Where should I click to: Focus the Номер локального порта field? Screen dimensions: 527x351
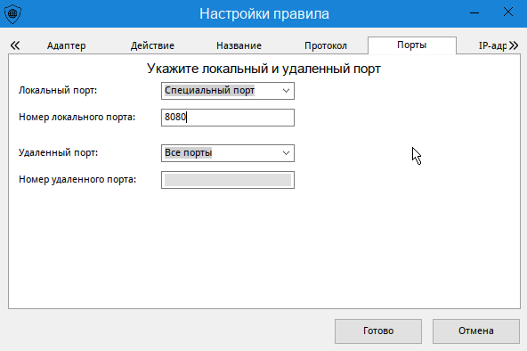228,118
